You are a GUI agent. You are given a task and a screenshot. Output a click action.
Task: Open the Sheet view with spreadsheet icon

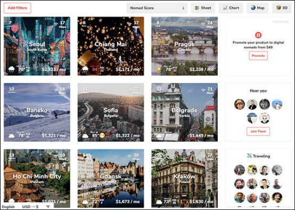(x=203, y=8)
